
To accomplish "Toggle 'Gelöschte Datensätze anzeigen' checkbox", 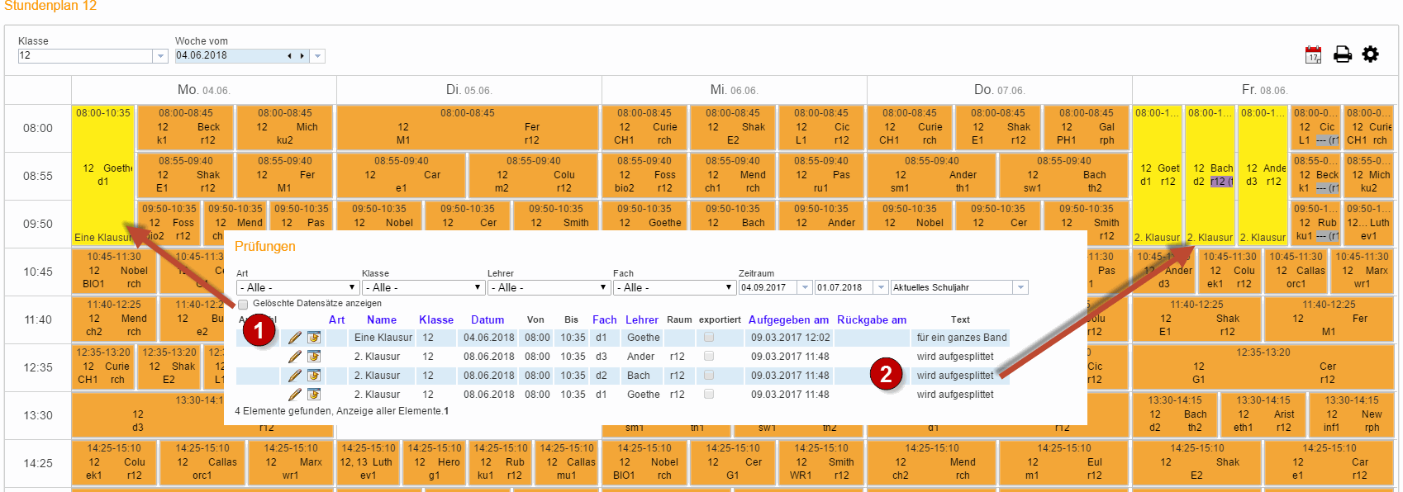I will [243, 305].
